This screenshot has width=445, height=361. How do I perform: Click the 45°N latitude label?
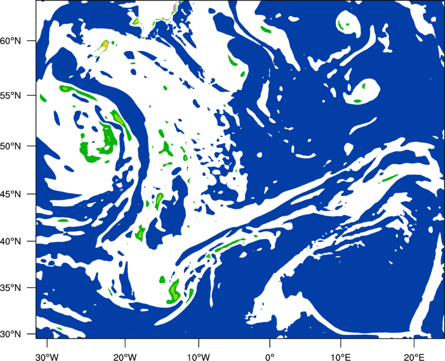pos(11,194)
